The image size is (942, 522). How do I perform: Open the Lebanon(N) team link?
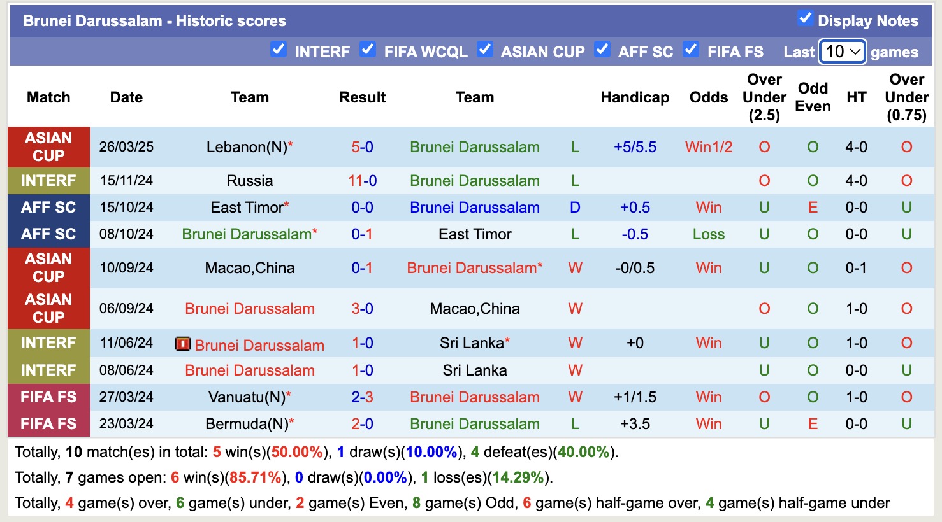pyautogui.click(x=247, y=147)
